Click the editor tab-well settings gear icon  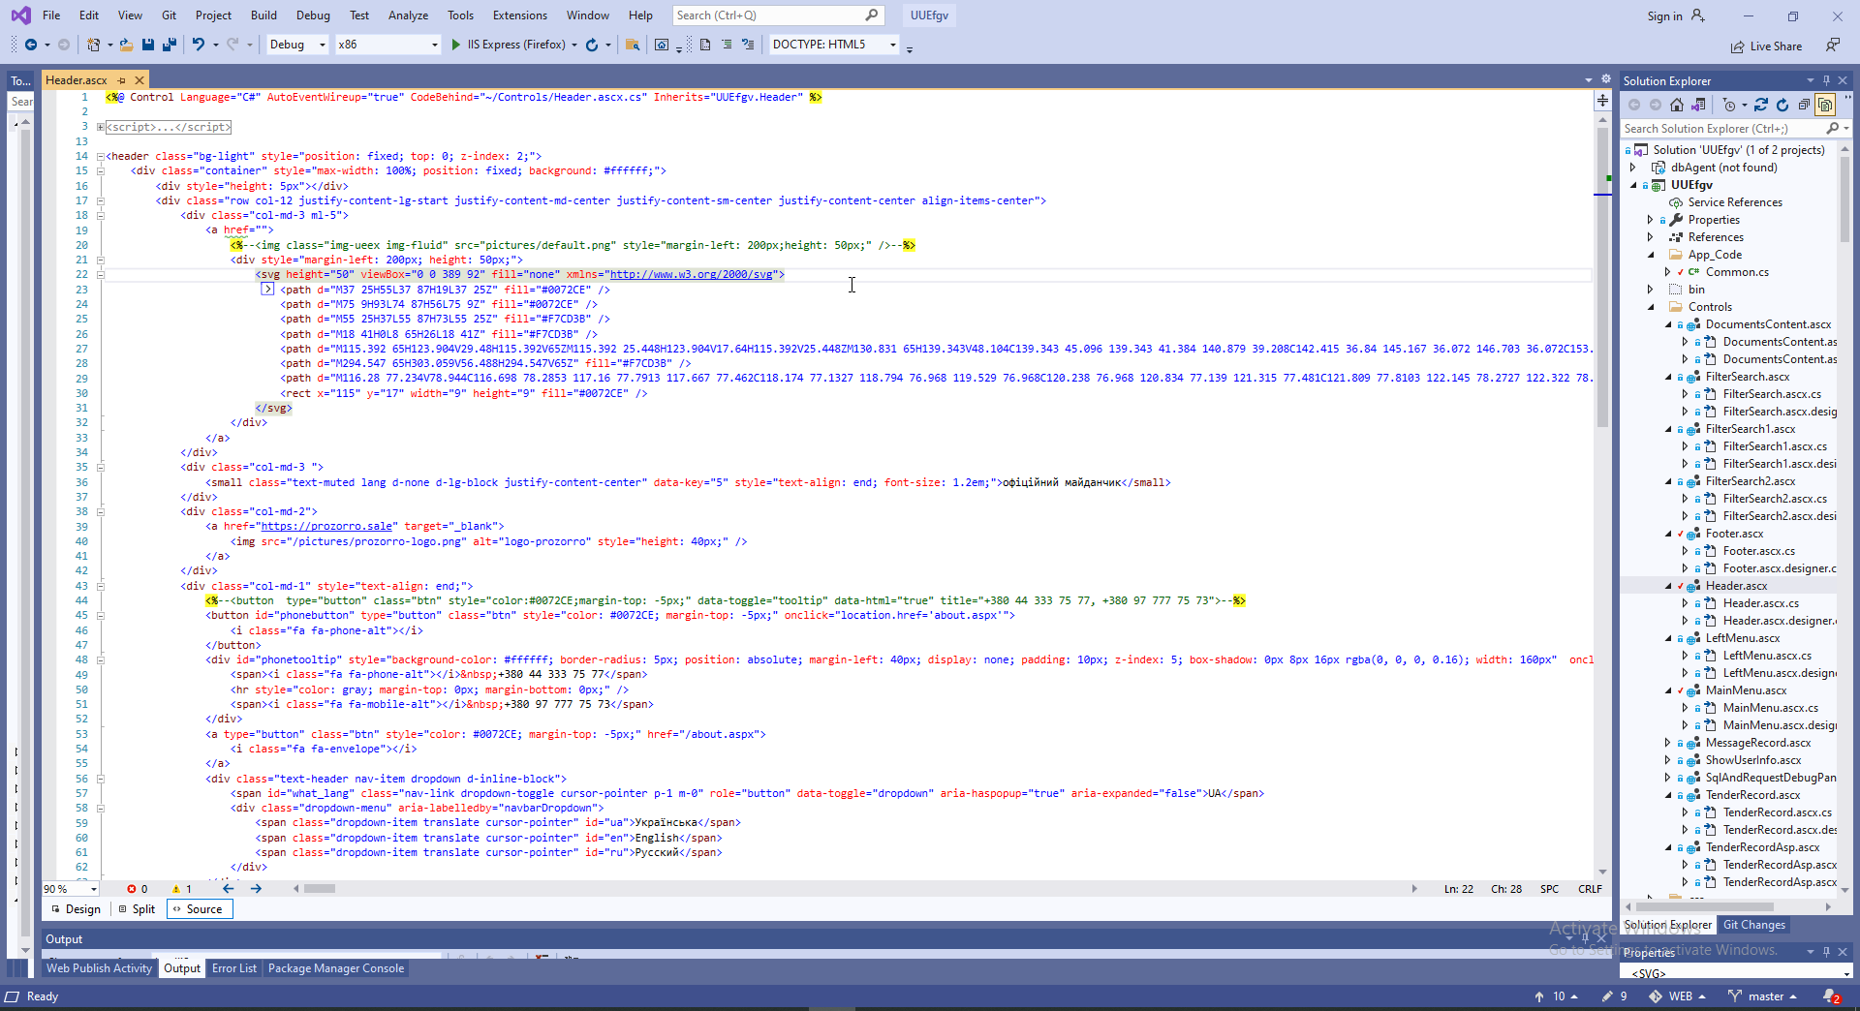coord(1606,79)
